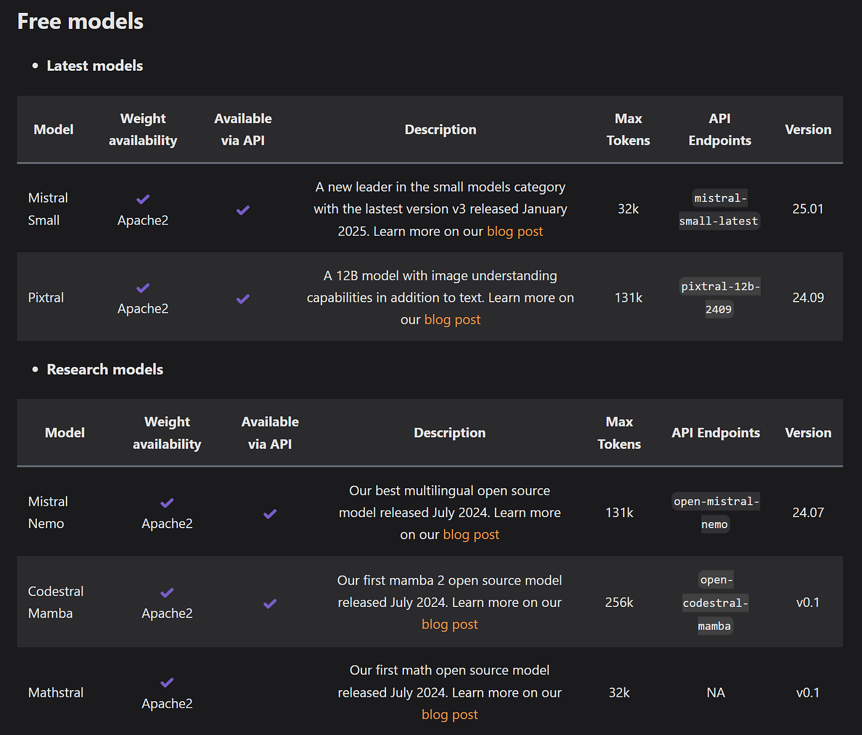The image size is (862, 735).
Task: Open Mistral Small blog post link
Action: coord(515,231)
